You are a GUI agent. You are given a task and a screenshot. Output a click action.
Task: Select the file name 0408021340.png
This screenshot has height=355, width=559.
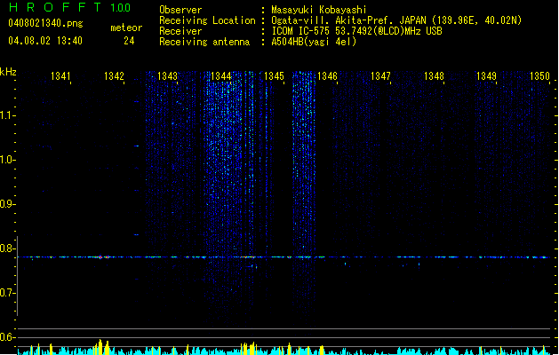45,23
